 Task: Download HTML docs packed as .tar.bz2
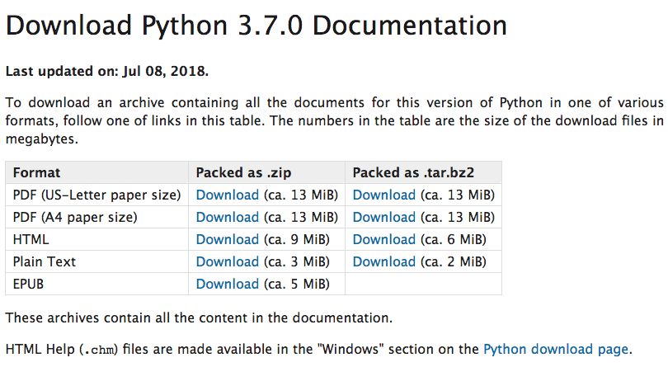coord(383,240)
